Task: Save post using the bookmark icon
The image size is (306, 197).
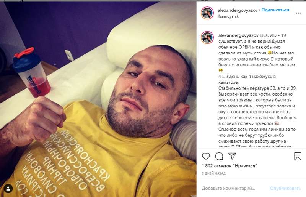Action: tap(298, 156)
